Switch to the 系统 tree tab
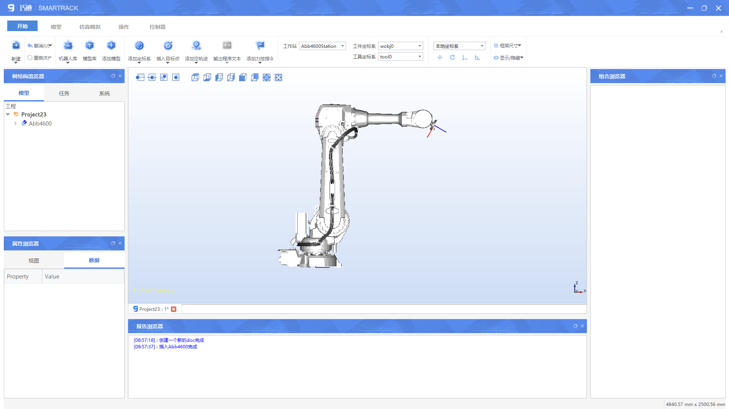This screenshot has width=729, height=409. (x=104, y=93)
